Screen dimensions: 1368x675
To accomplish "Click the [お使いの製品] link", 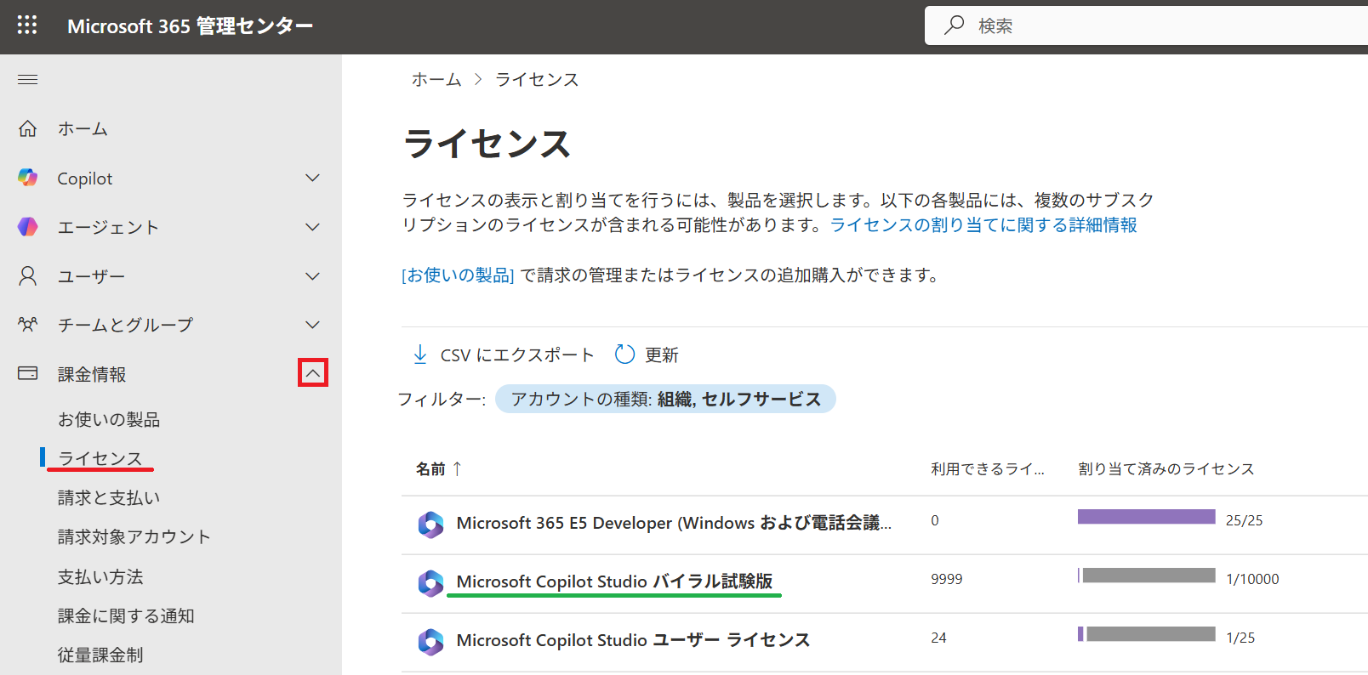I will coord(458,275).
